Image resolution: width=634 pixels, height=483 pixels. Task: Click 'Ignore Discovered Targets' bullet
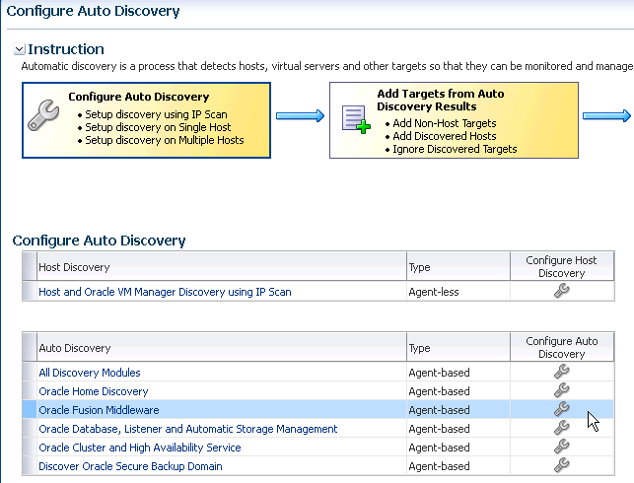(455, 149)
